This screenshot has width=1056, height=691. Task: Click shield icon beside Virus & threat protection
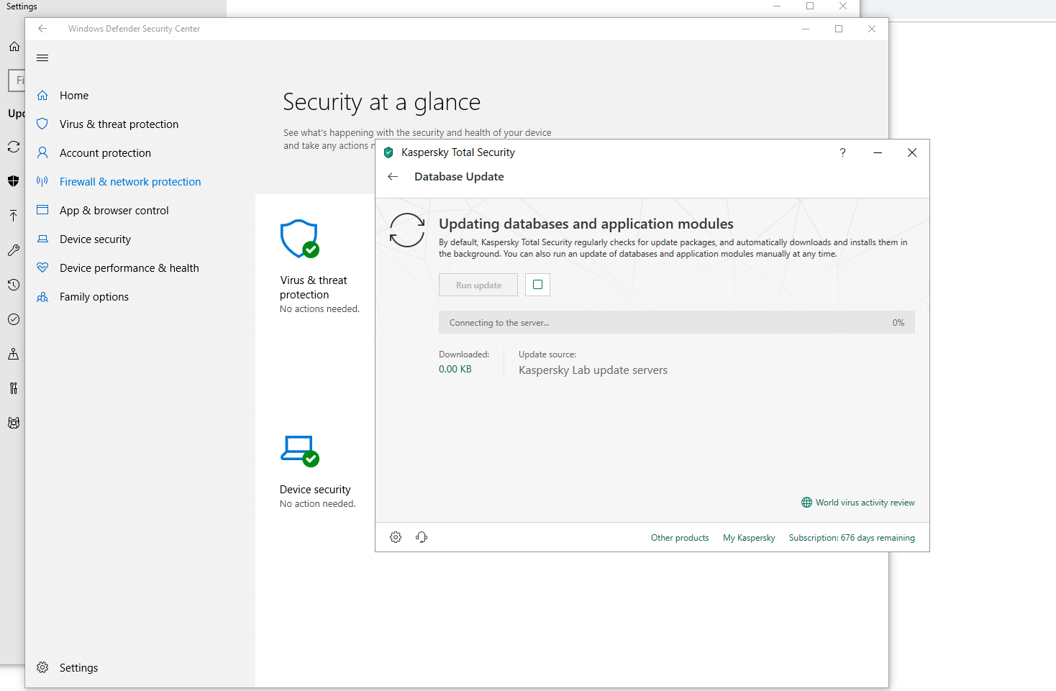coord(42,124)
